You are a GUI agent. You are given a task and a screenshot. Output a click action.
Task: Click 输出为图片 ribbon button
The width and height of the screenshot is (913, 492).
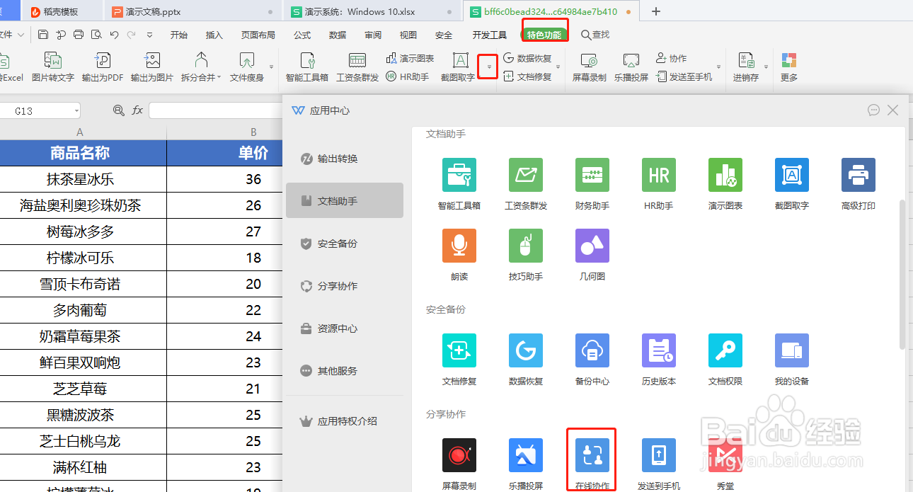(x=152, y=67)
